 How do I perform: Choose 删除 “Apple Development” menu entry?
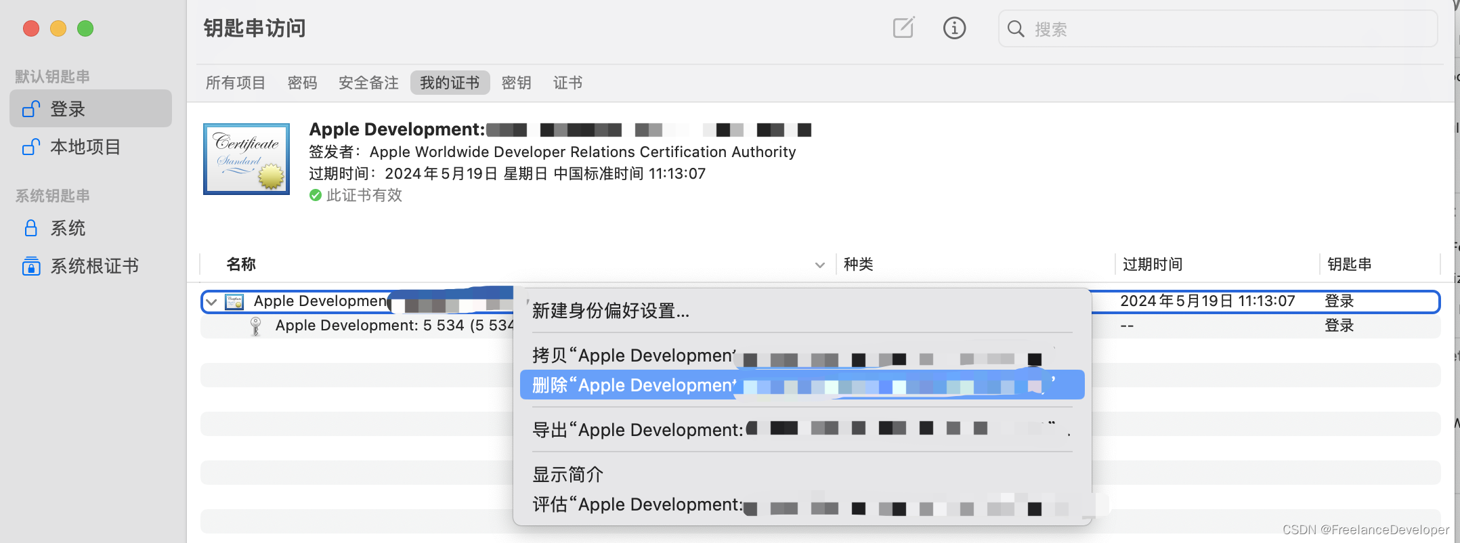pyautogui.click(x=802, y=385)
